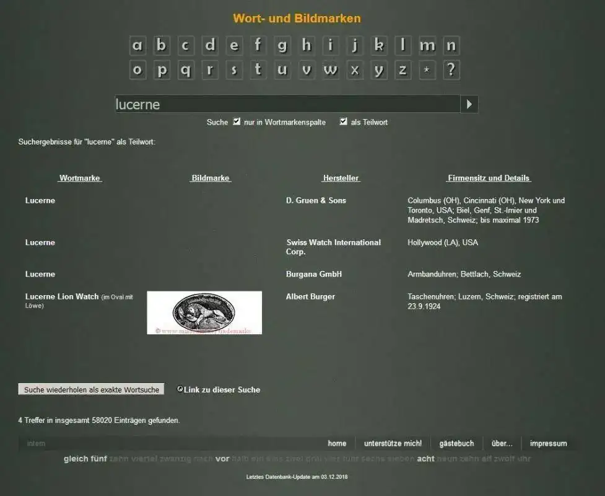
Task: Select 'Burgana GmbH' manufacturer text
Action: pos(314,274)
